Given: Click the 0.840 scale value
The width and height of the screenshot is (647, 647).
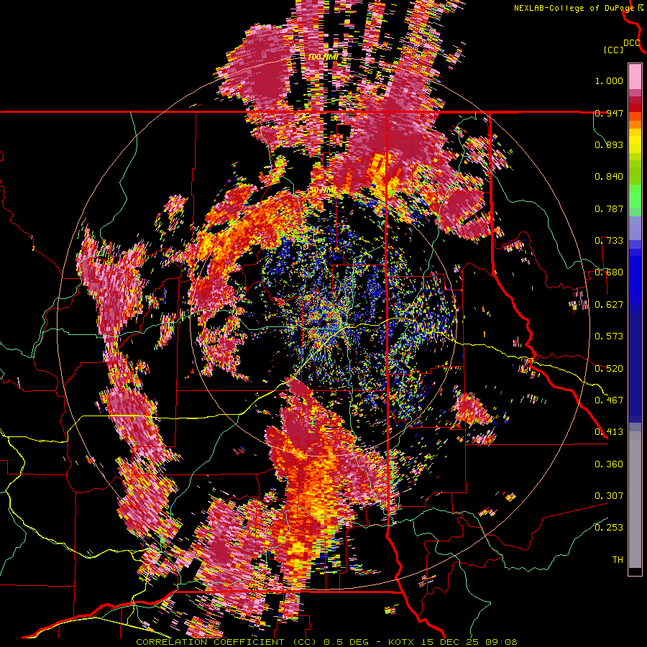Looking at the screenshot, I should coord(609,177).
